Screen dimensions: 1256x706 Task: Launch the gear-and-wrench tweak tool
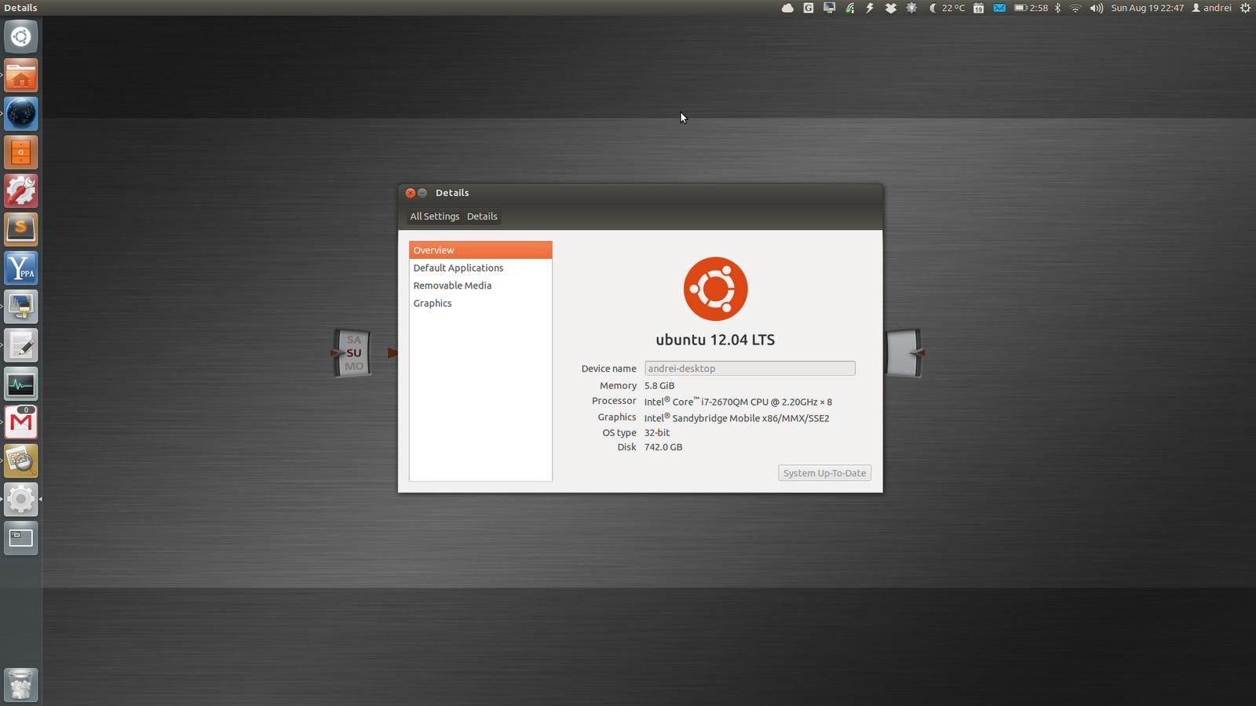[x=21, y=191]
